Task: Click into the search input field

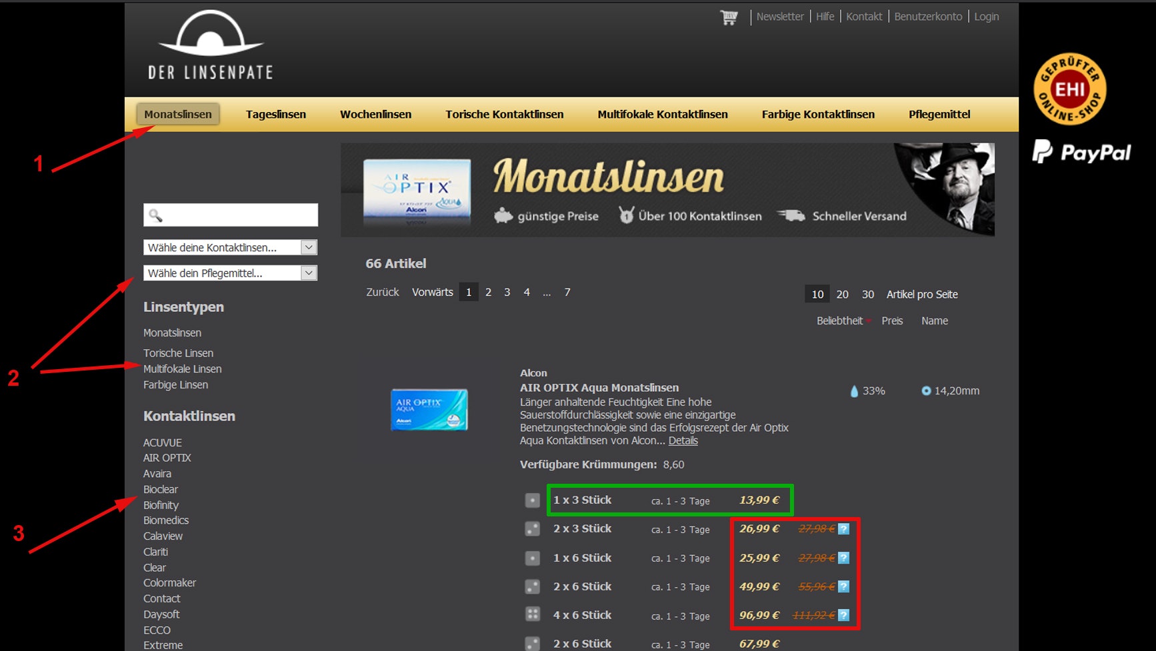Action: click(233, 215)
